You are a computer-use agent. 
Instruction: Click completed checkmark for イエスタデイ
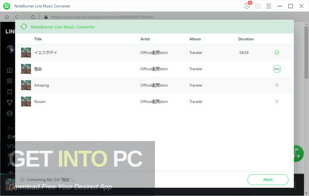pos(277,53)
